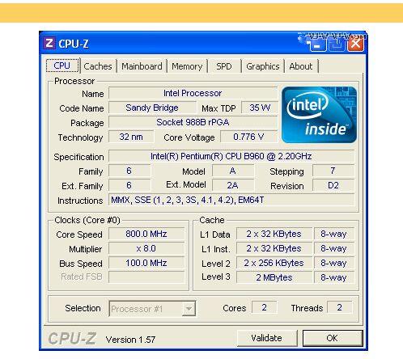
Task: Click the Level 2 size '2 x 256 KBytes'
Action: click(274, 263)
